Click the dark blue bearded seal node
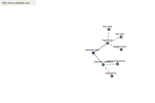This screenshot has width=155, height=103. point(93,53)
